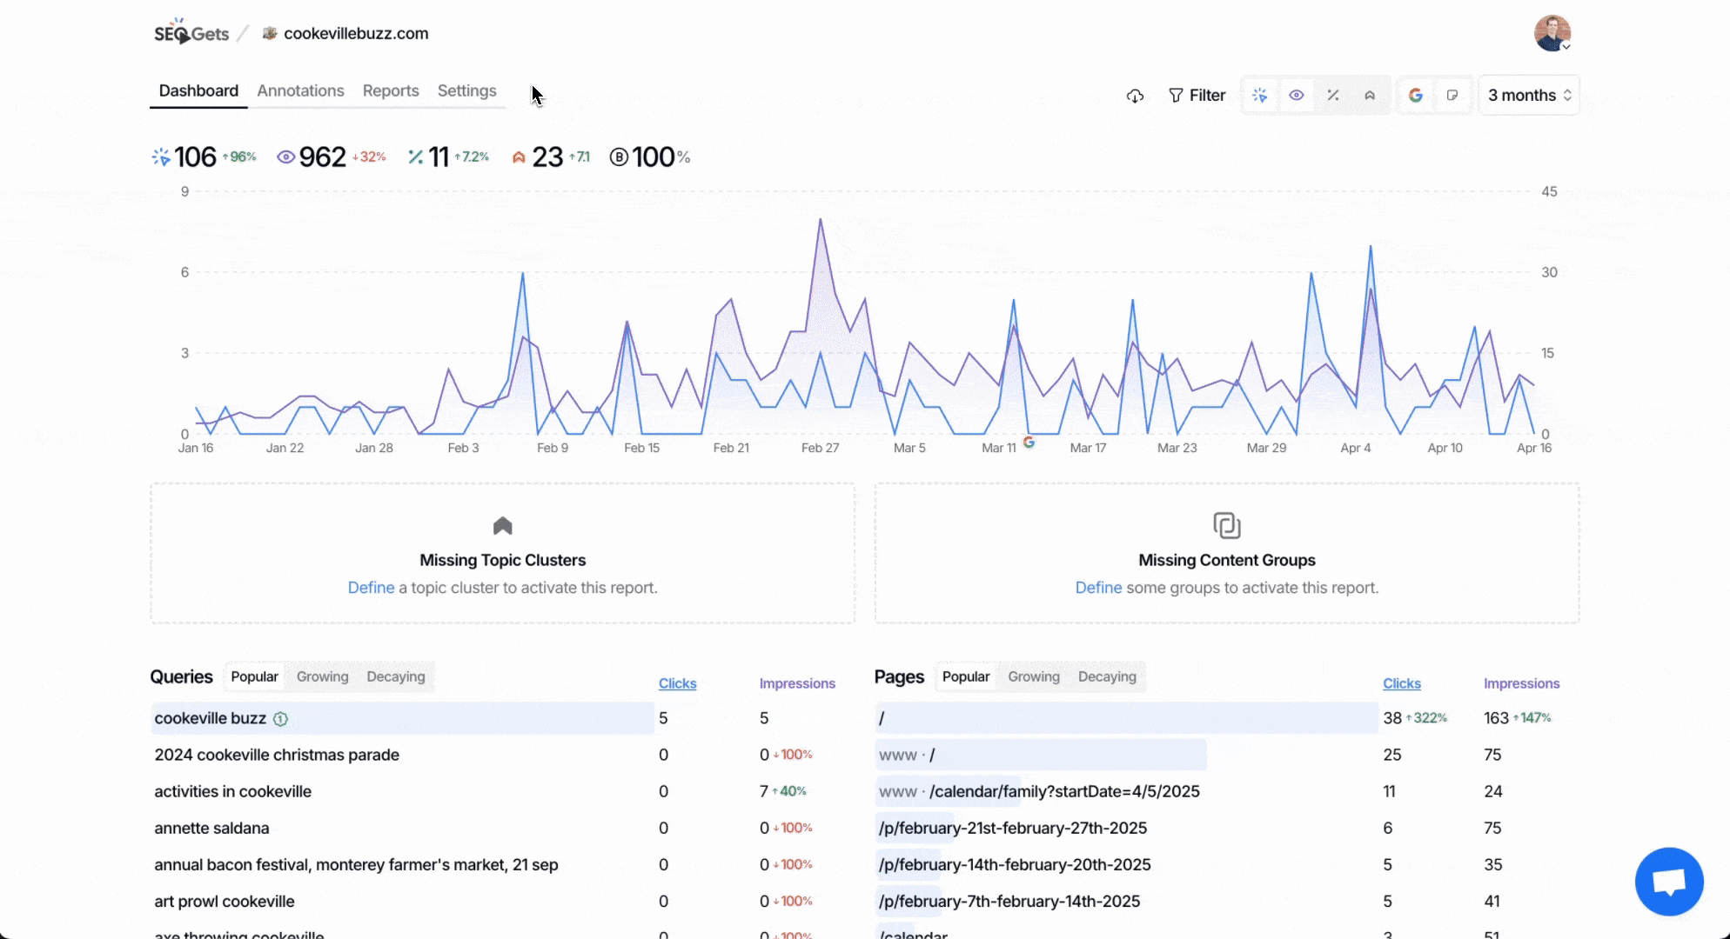Viewport: 1730px width, 939px height.
Task: Open the Filter options
Action: [x=1197, y=96]
